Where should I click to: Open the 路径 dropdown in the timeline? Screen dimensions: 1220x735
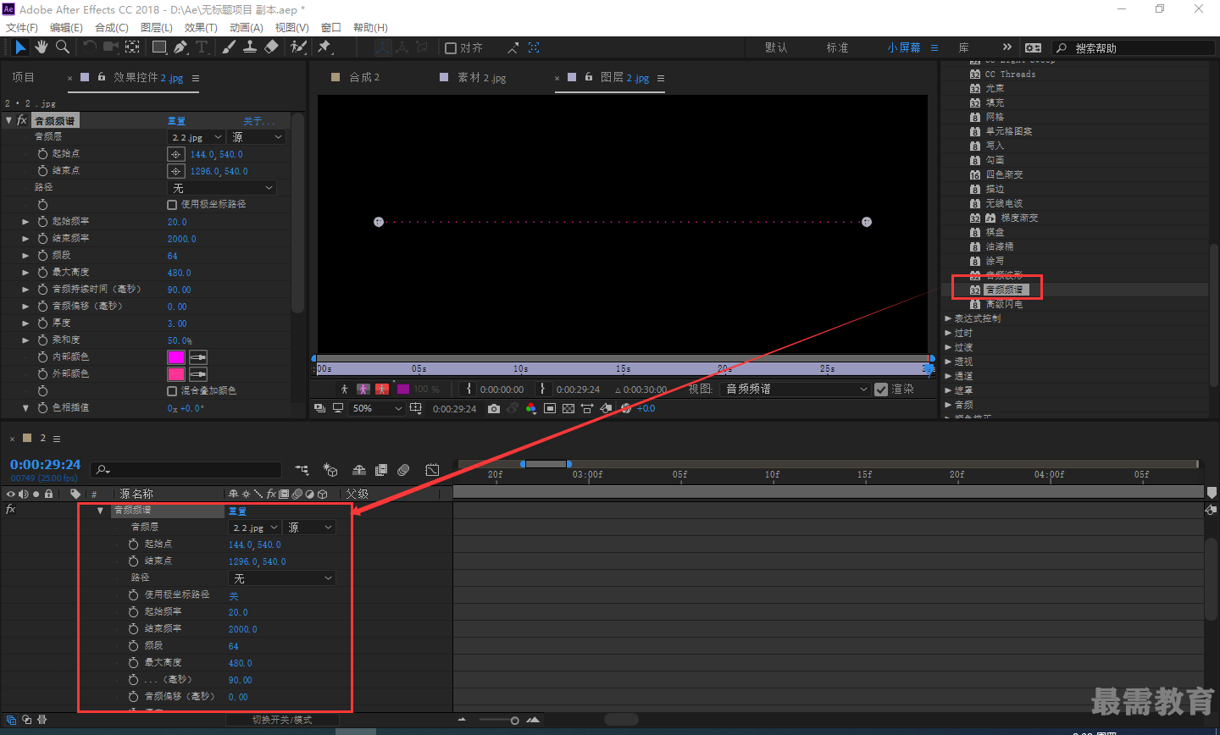click(282, 578)
